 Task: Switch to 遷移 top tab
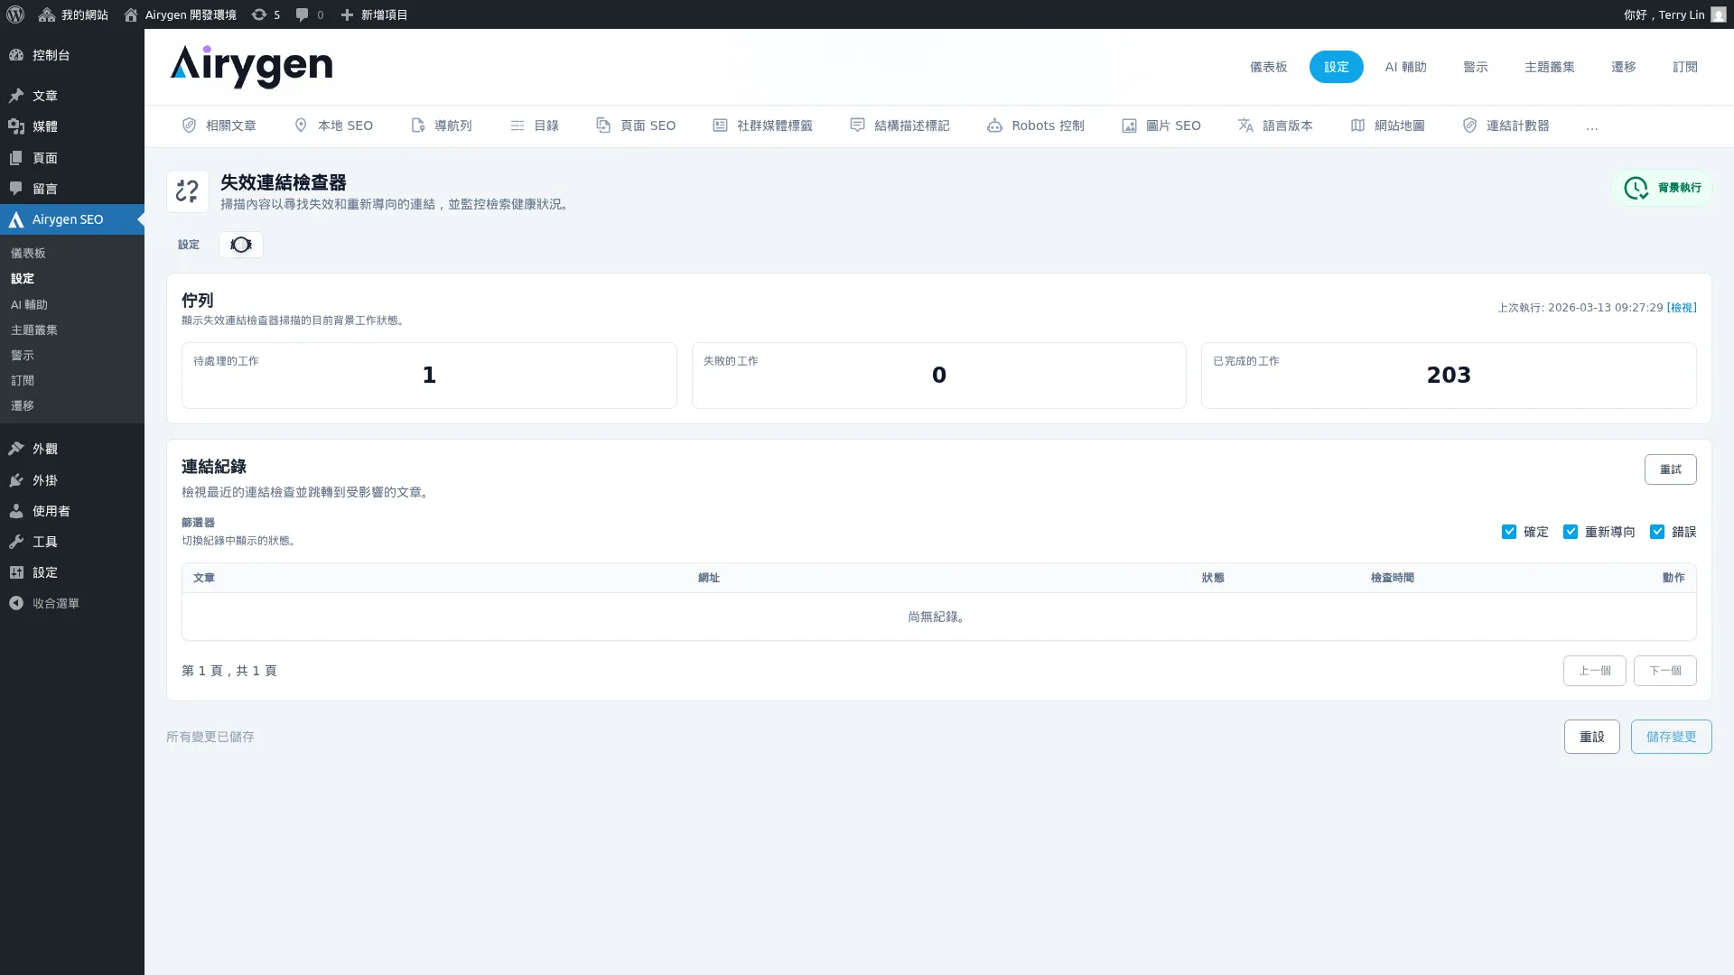tap(1624, 67)
